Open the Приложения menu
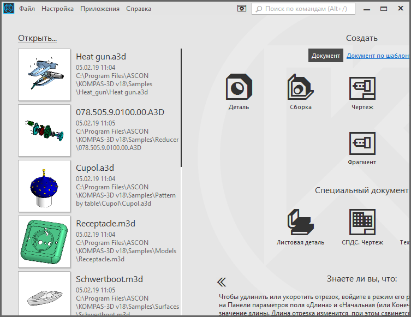The height and width of the screenshot is (317, 411). tap(99, 9)
